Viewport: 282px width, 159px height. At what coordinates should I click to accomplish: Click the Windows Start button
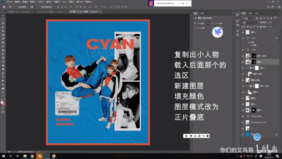click(x=4, y=156)
